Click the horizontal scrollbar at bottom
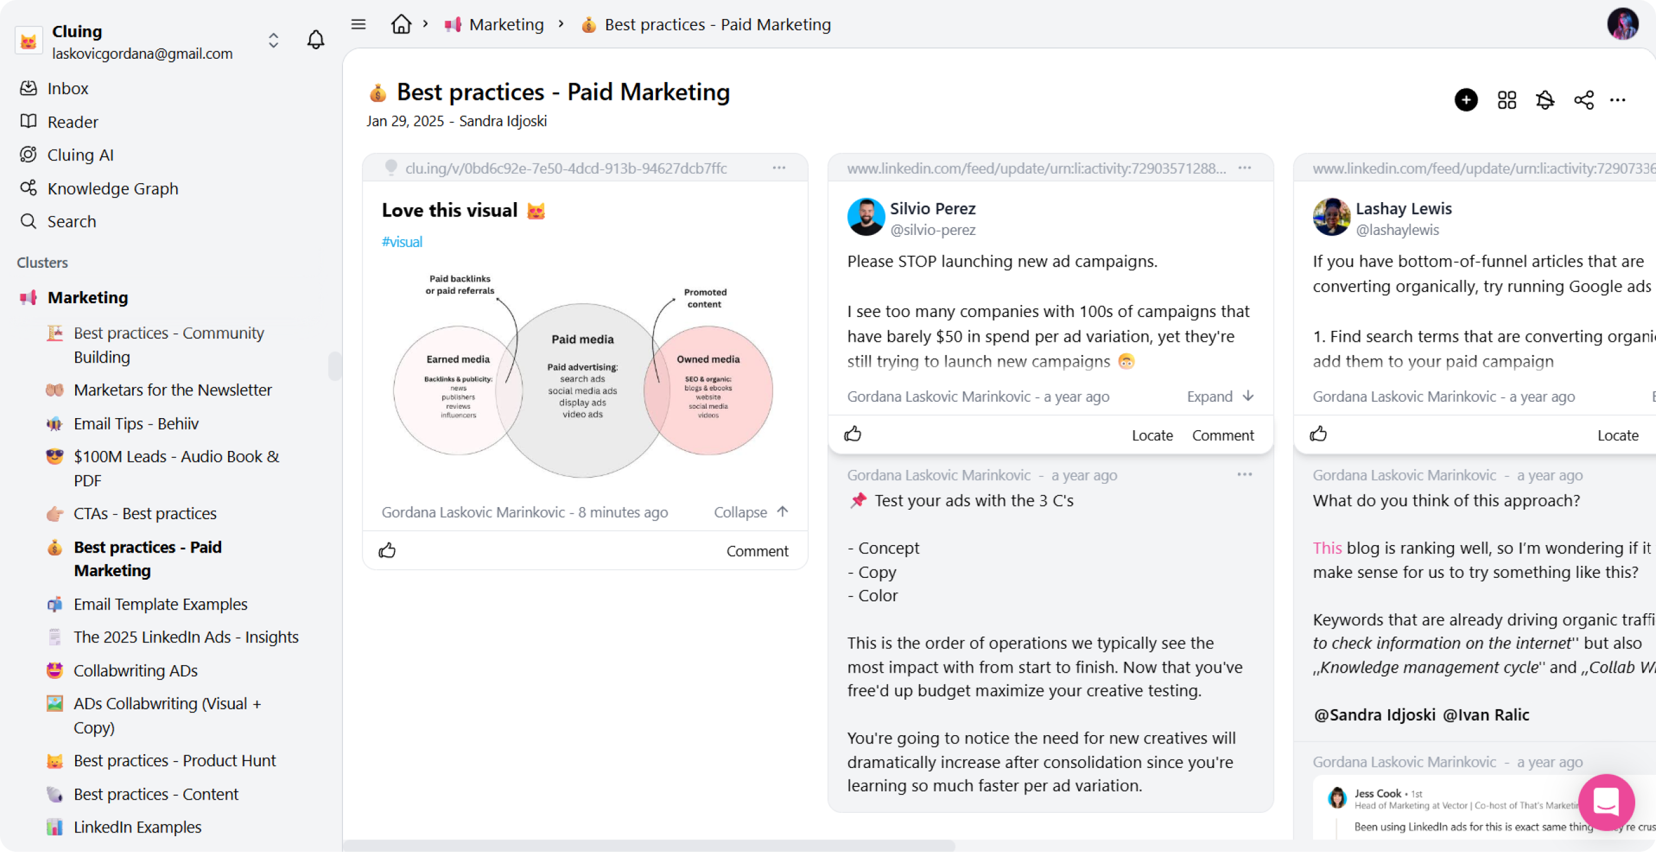Viewport: 1656px width, 852px height. coord(649,845)
